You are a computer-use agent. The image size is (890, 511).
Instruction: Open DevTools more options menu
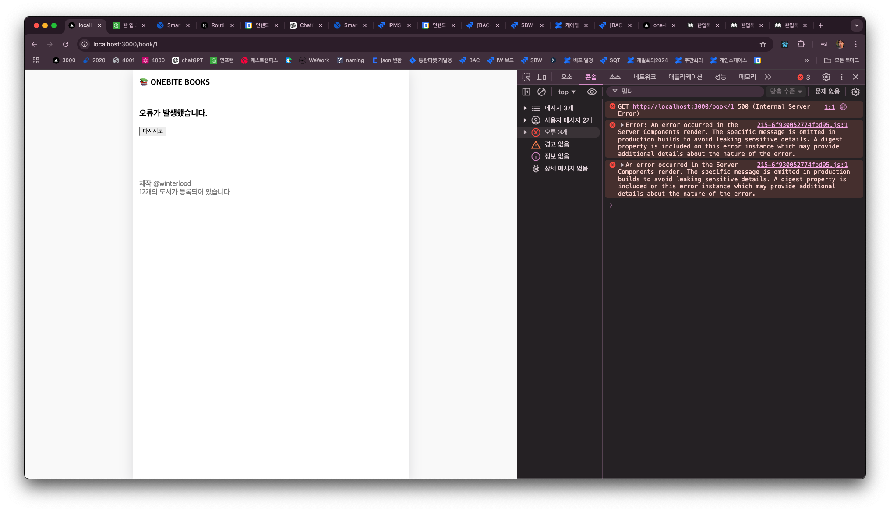tap(841, 77)
